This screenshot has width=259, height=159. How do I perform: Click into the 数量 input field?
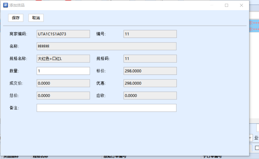[x=63, y=71]
